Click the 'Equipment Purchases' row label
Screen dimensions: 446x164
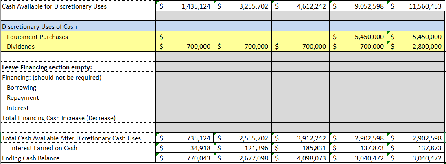click(78, 37)
